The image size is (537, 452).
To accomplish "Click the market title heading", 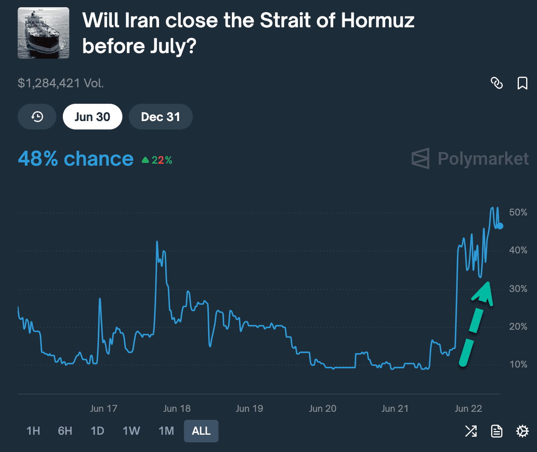I will (x=248, y=33).
